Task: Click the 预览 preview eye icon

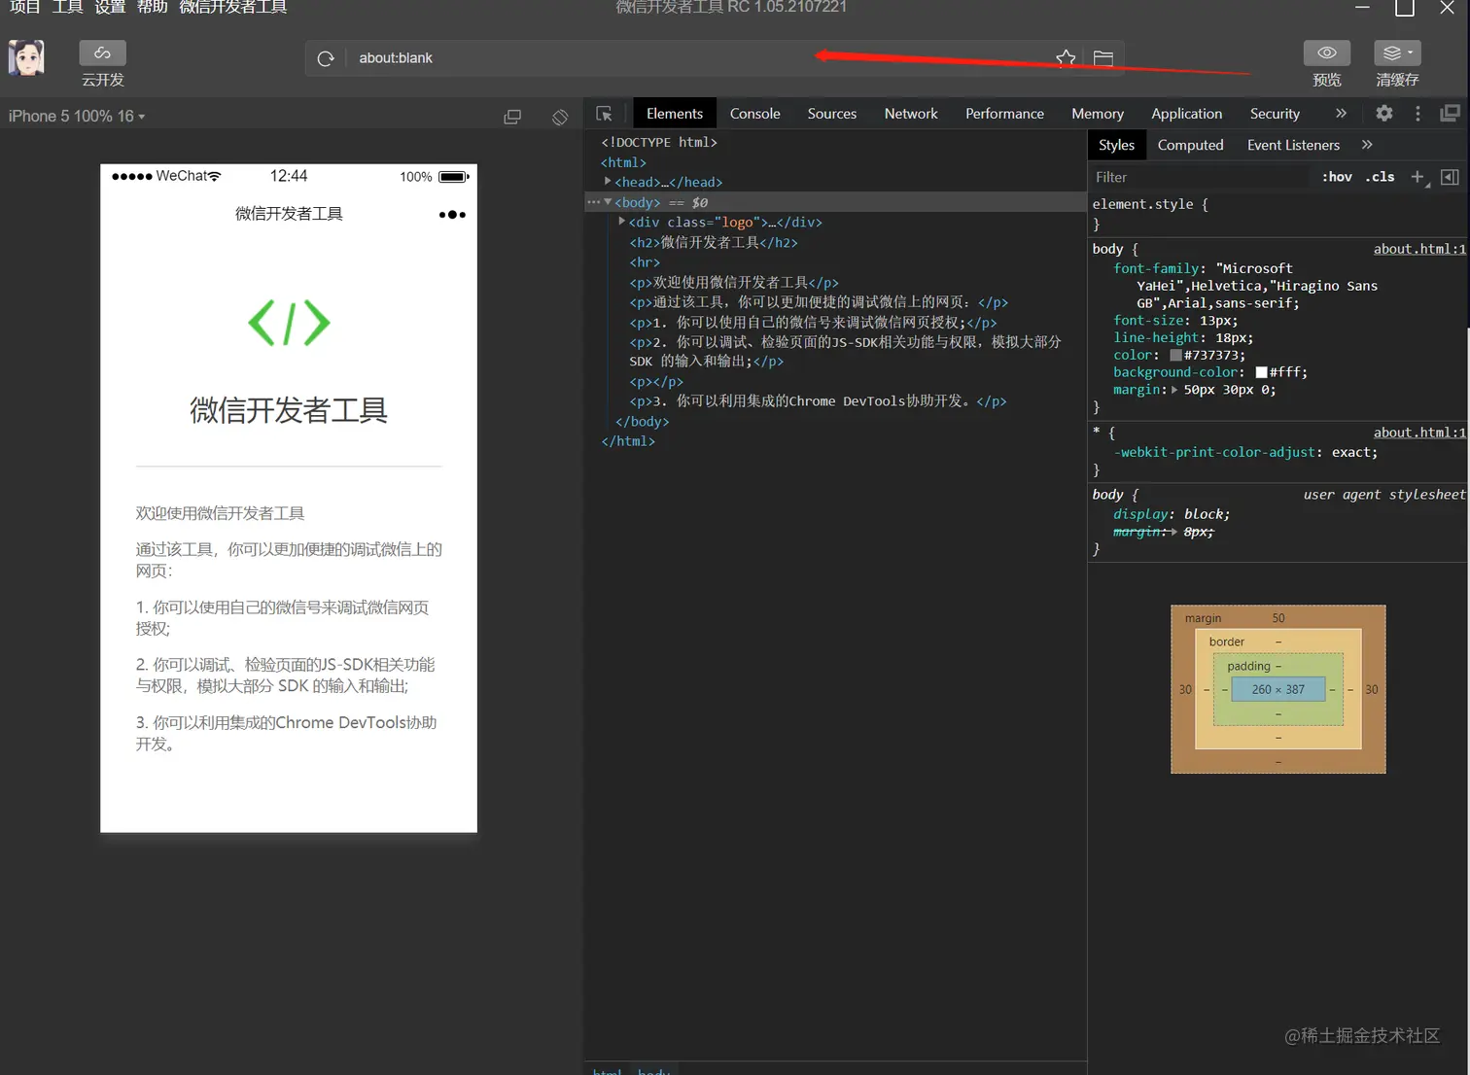Action: point(1326,52)
